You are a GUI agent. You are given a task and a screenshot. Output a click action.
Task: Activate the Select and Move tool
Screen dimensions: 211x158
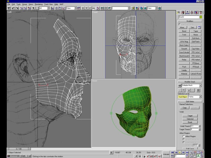click(x=56, y=8)
